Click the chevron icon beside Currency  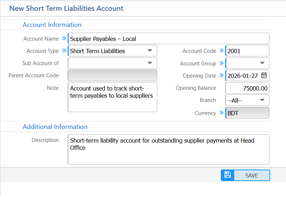pos(222,113)
